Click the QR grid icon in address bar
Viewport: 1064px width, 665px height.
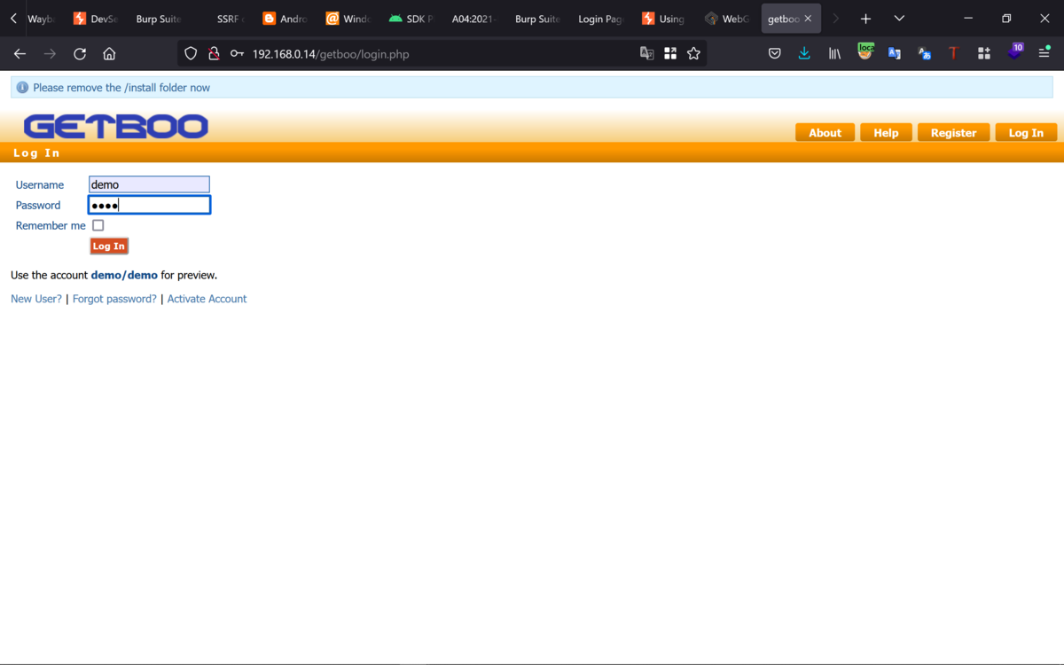(670, 54)
